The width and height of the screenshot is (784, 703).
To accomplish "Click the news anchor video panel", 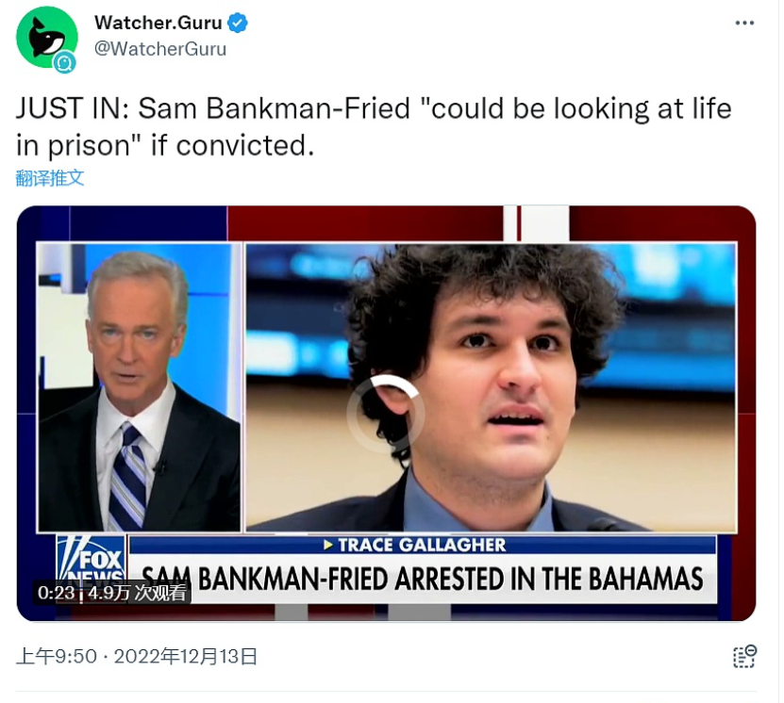I will pyautogui.click(x=139, y=386).
